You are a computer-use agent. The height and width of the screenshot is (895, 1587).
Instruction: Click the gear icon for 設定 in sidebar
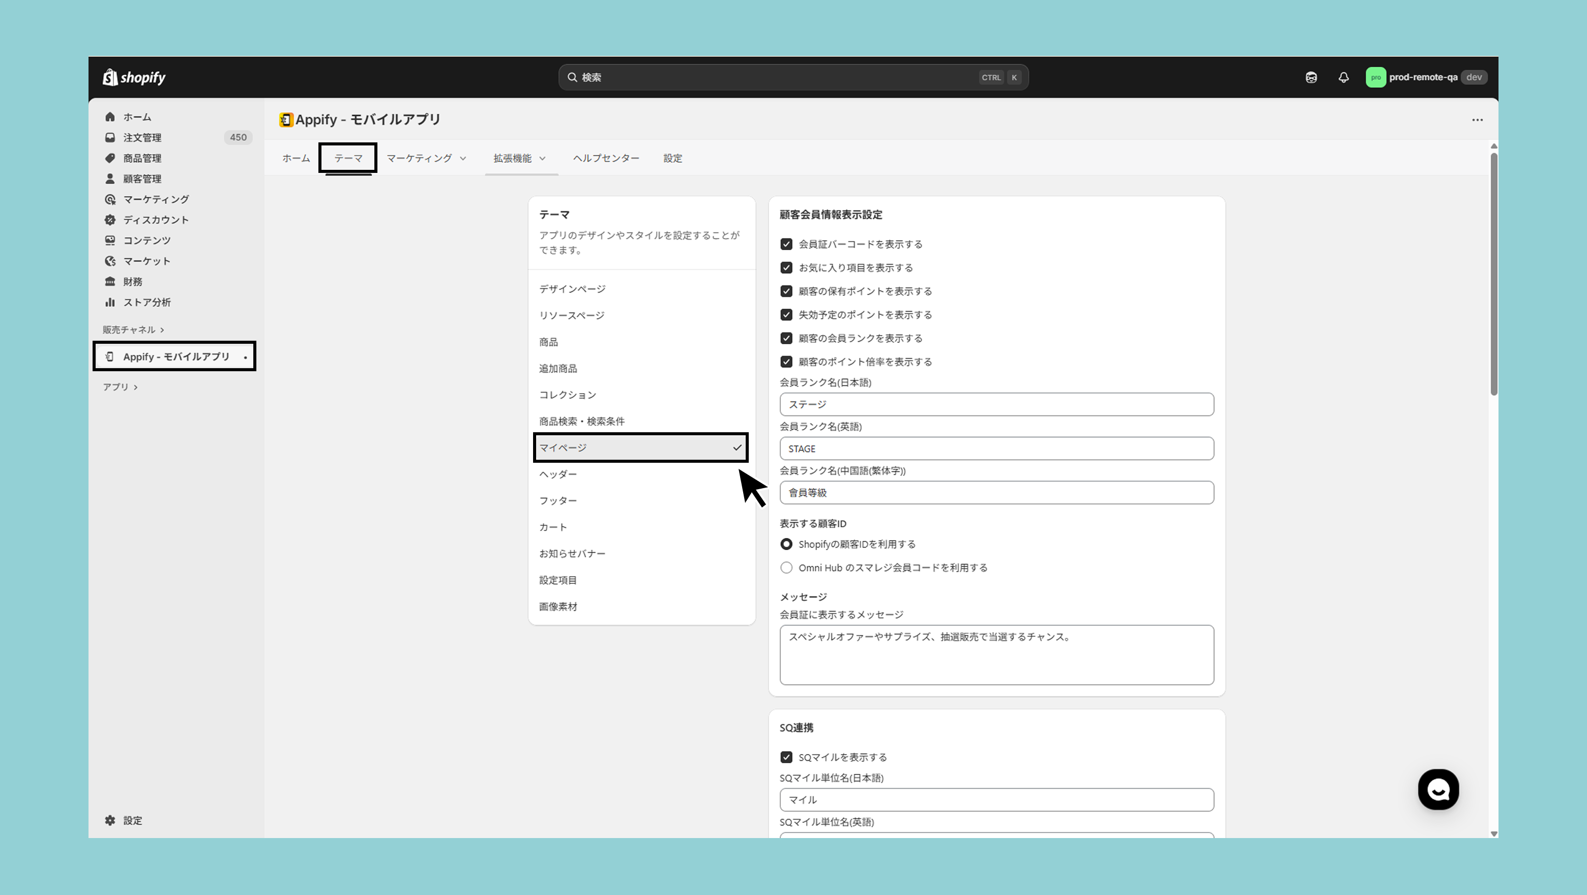tap(110, 820)
